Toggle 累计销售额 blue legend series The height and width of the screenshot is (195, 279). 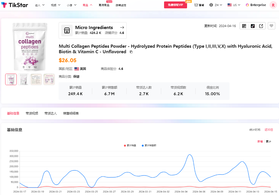[149, 146]
